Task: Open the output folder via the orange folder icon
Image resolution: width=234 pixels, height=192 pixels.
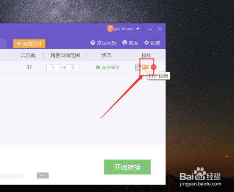Action: (146, 67)
